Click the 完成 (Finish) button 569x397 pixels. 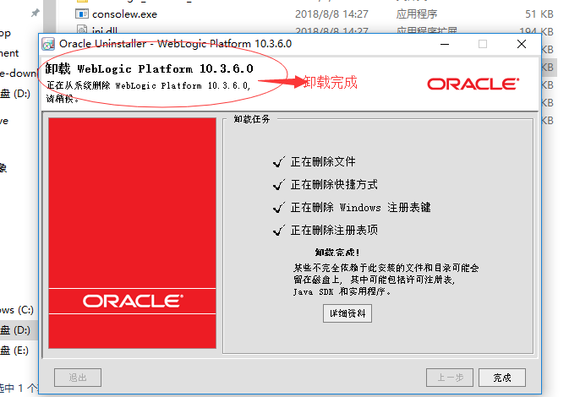click(x=502, y=378)
